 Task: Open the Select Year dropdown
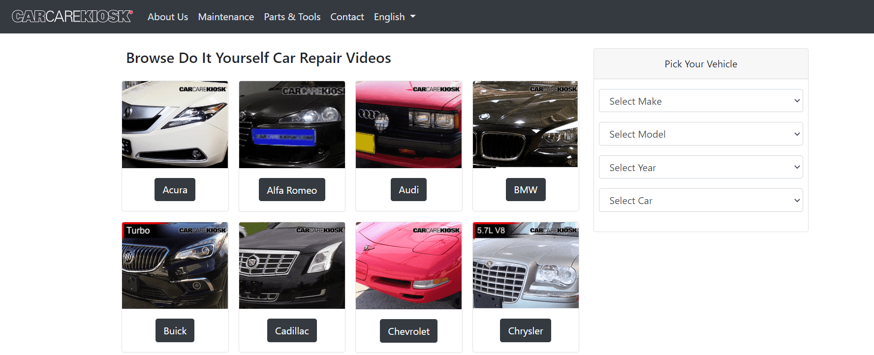[x=701, y=167]
